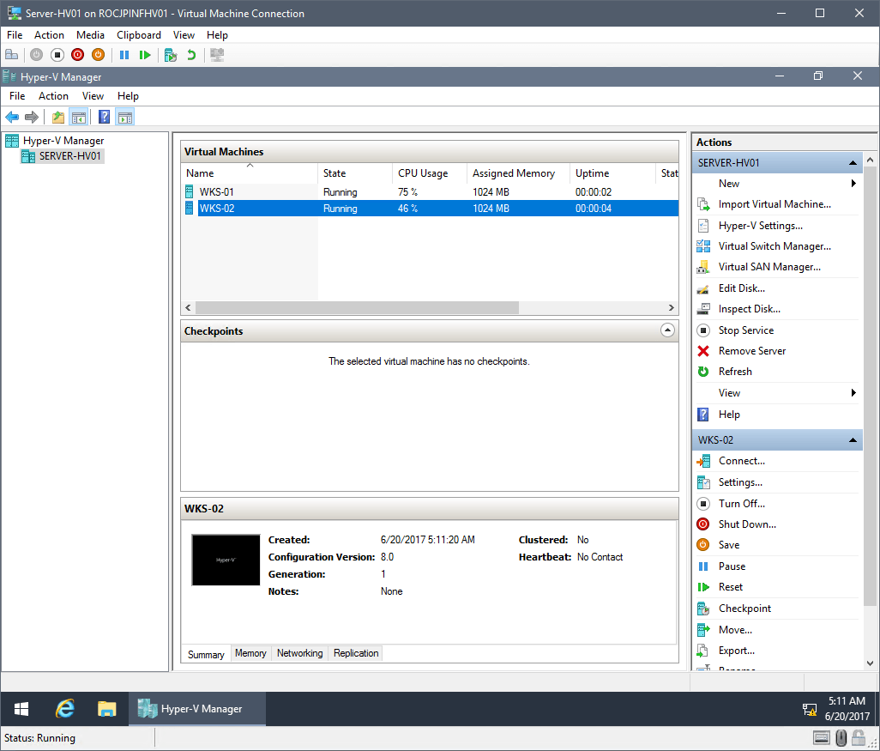
Task: Click the green Reset icon in VM Connection toolbar
Action: tap(145, 55)
